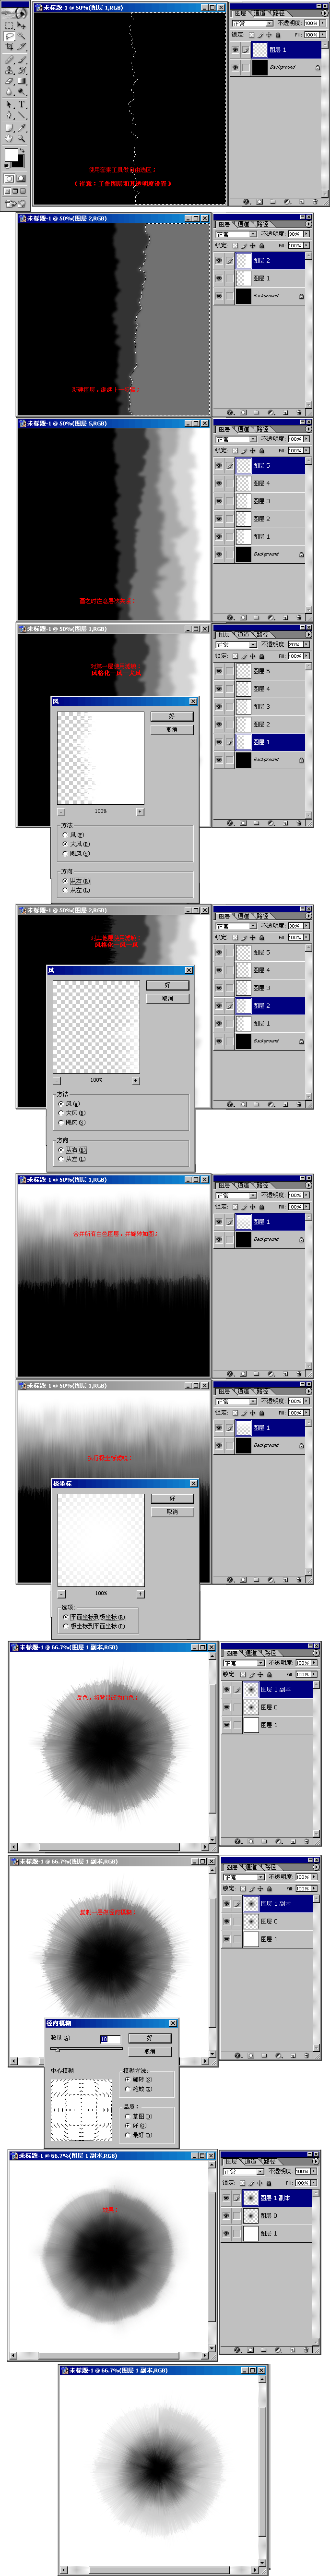
Task: Open the Fill arrow in the panel next to the toolbox
Action: pos(323,34)
